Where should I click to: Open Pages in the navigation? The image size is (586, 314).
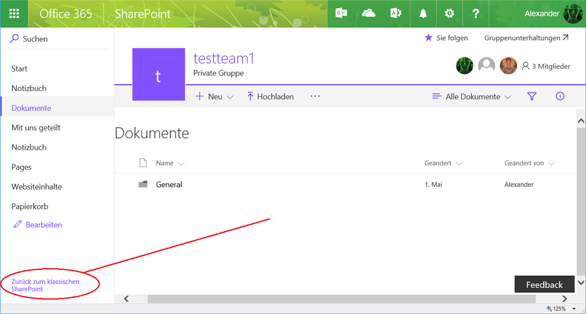coord(21,167)
